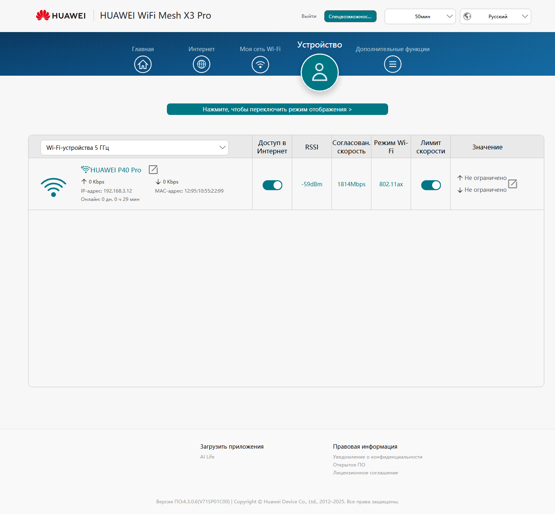Toggle Internet access for HUAWEI P40 Pro

click(x=272, y=185)
